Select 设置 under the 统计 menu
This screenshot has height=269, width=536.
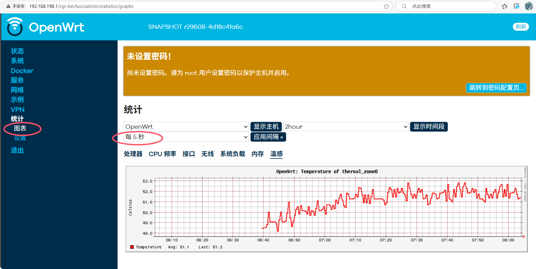pos(20,138)
